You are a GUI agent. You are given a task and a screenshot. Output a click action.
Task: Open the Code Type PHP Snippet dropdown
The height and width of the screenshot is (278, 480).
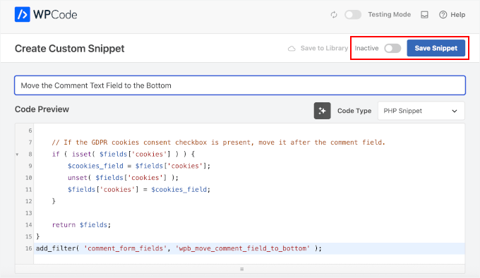[x=421, y=111]
